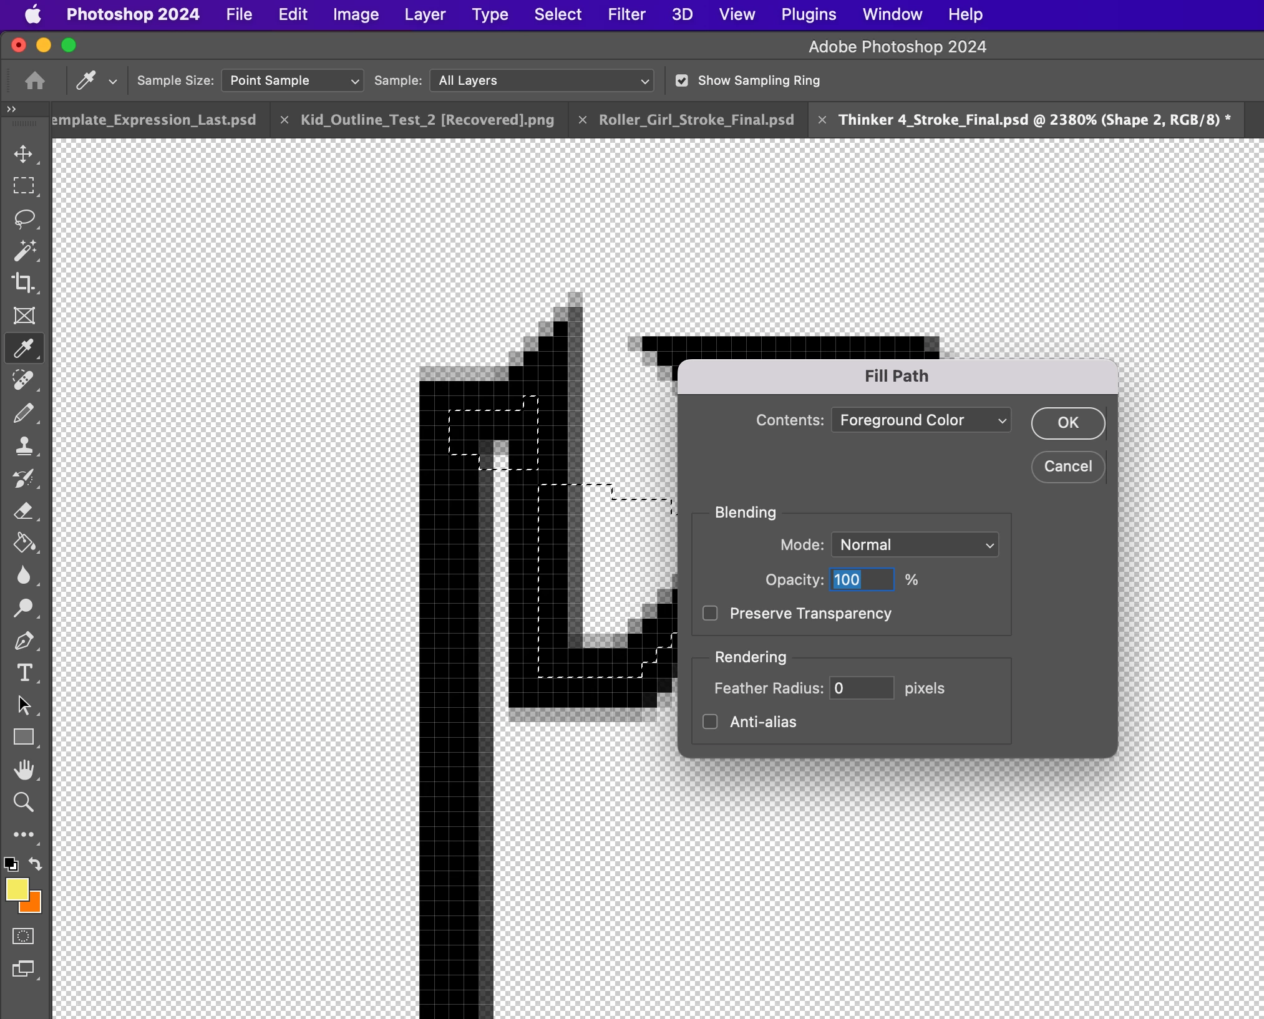Open the Filter menu
This screenshot has width=1264, height=1019.
(x=626, y=14)
